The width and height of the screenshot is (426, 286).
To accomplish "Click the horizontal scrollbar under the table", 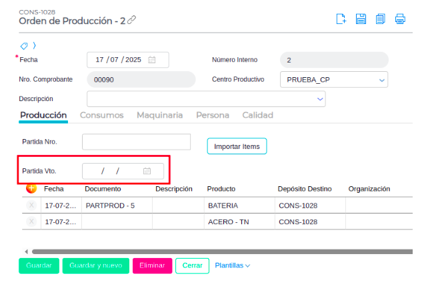I will tap(220, 251).
